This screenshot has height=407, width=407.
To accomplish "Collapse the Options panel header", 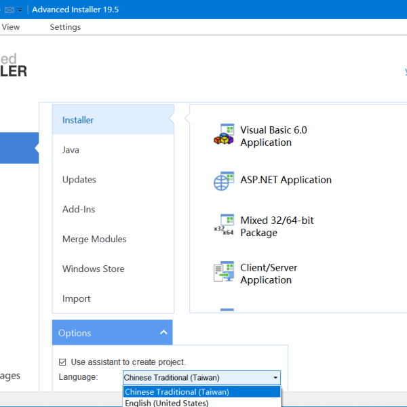I will pyautogui.click(x=112, y=332).
